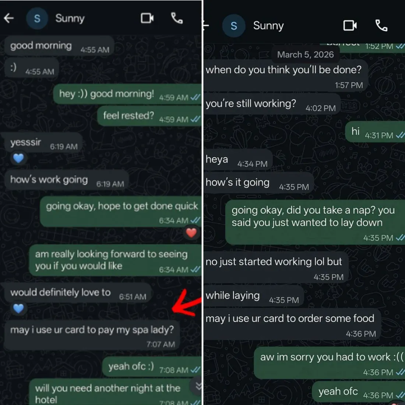
Task: Tap red heart reaction on 'hope to get done quick'
Action: 191,233
